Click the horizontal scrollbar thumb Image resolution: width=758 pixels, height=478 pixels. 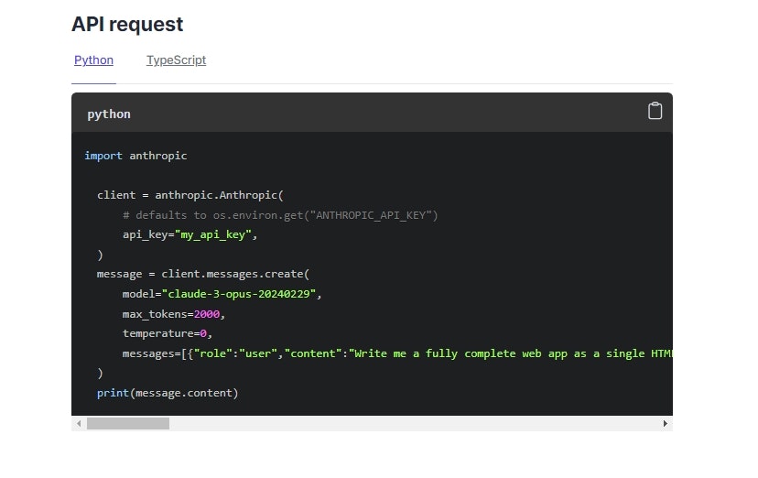[x=128, y=423]
